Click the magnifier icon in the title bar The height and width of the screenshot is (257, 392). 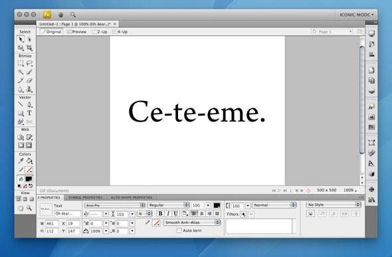click(73, 15)
